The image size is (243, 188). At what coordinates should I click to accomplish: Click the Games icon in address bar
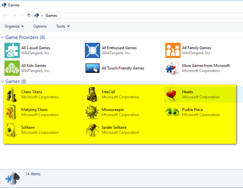tap(36, 15)
